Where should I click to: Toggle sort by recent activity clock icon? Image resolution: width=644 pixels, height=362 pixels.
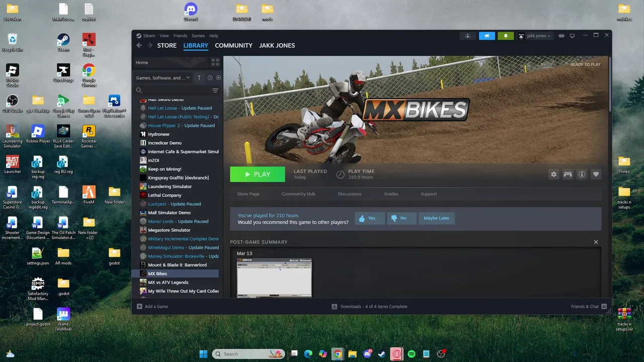210,78
